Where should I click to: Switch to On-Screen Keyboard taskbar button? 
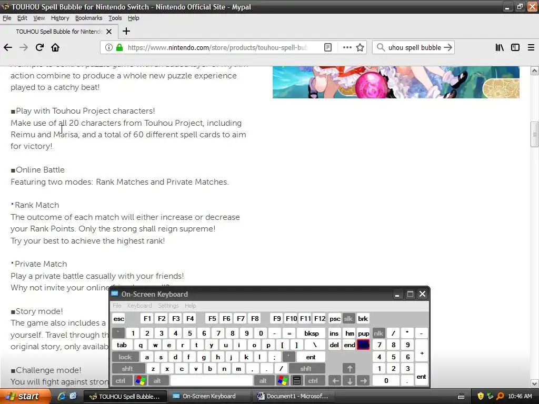tap(209, 396)
